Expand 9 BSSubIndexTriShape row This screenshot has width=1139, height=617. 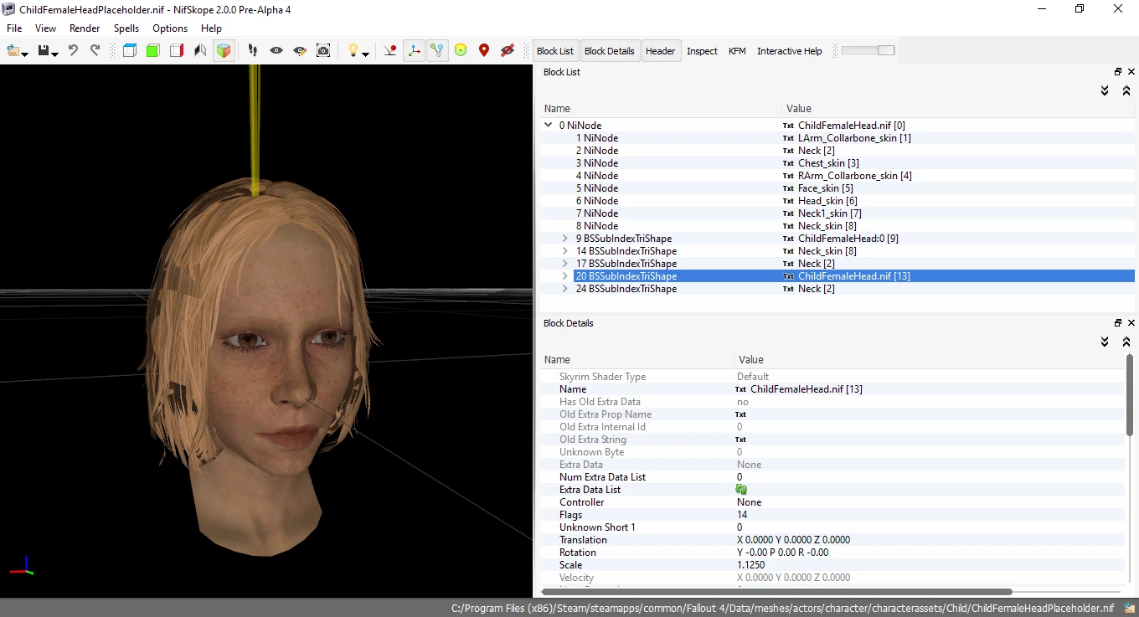pyautogui.click(x=566, y=239)
